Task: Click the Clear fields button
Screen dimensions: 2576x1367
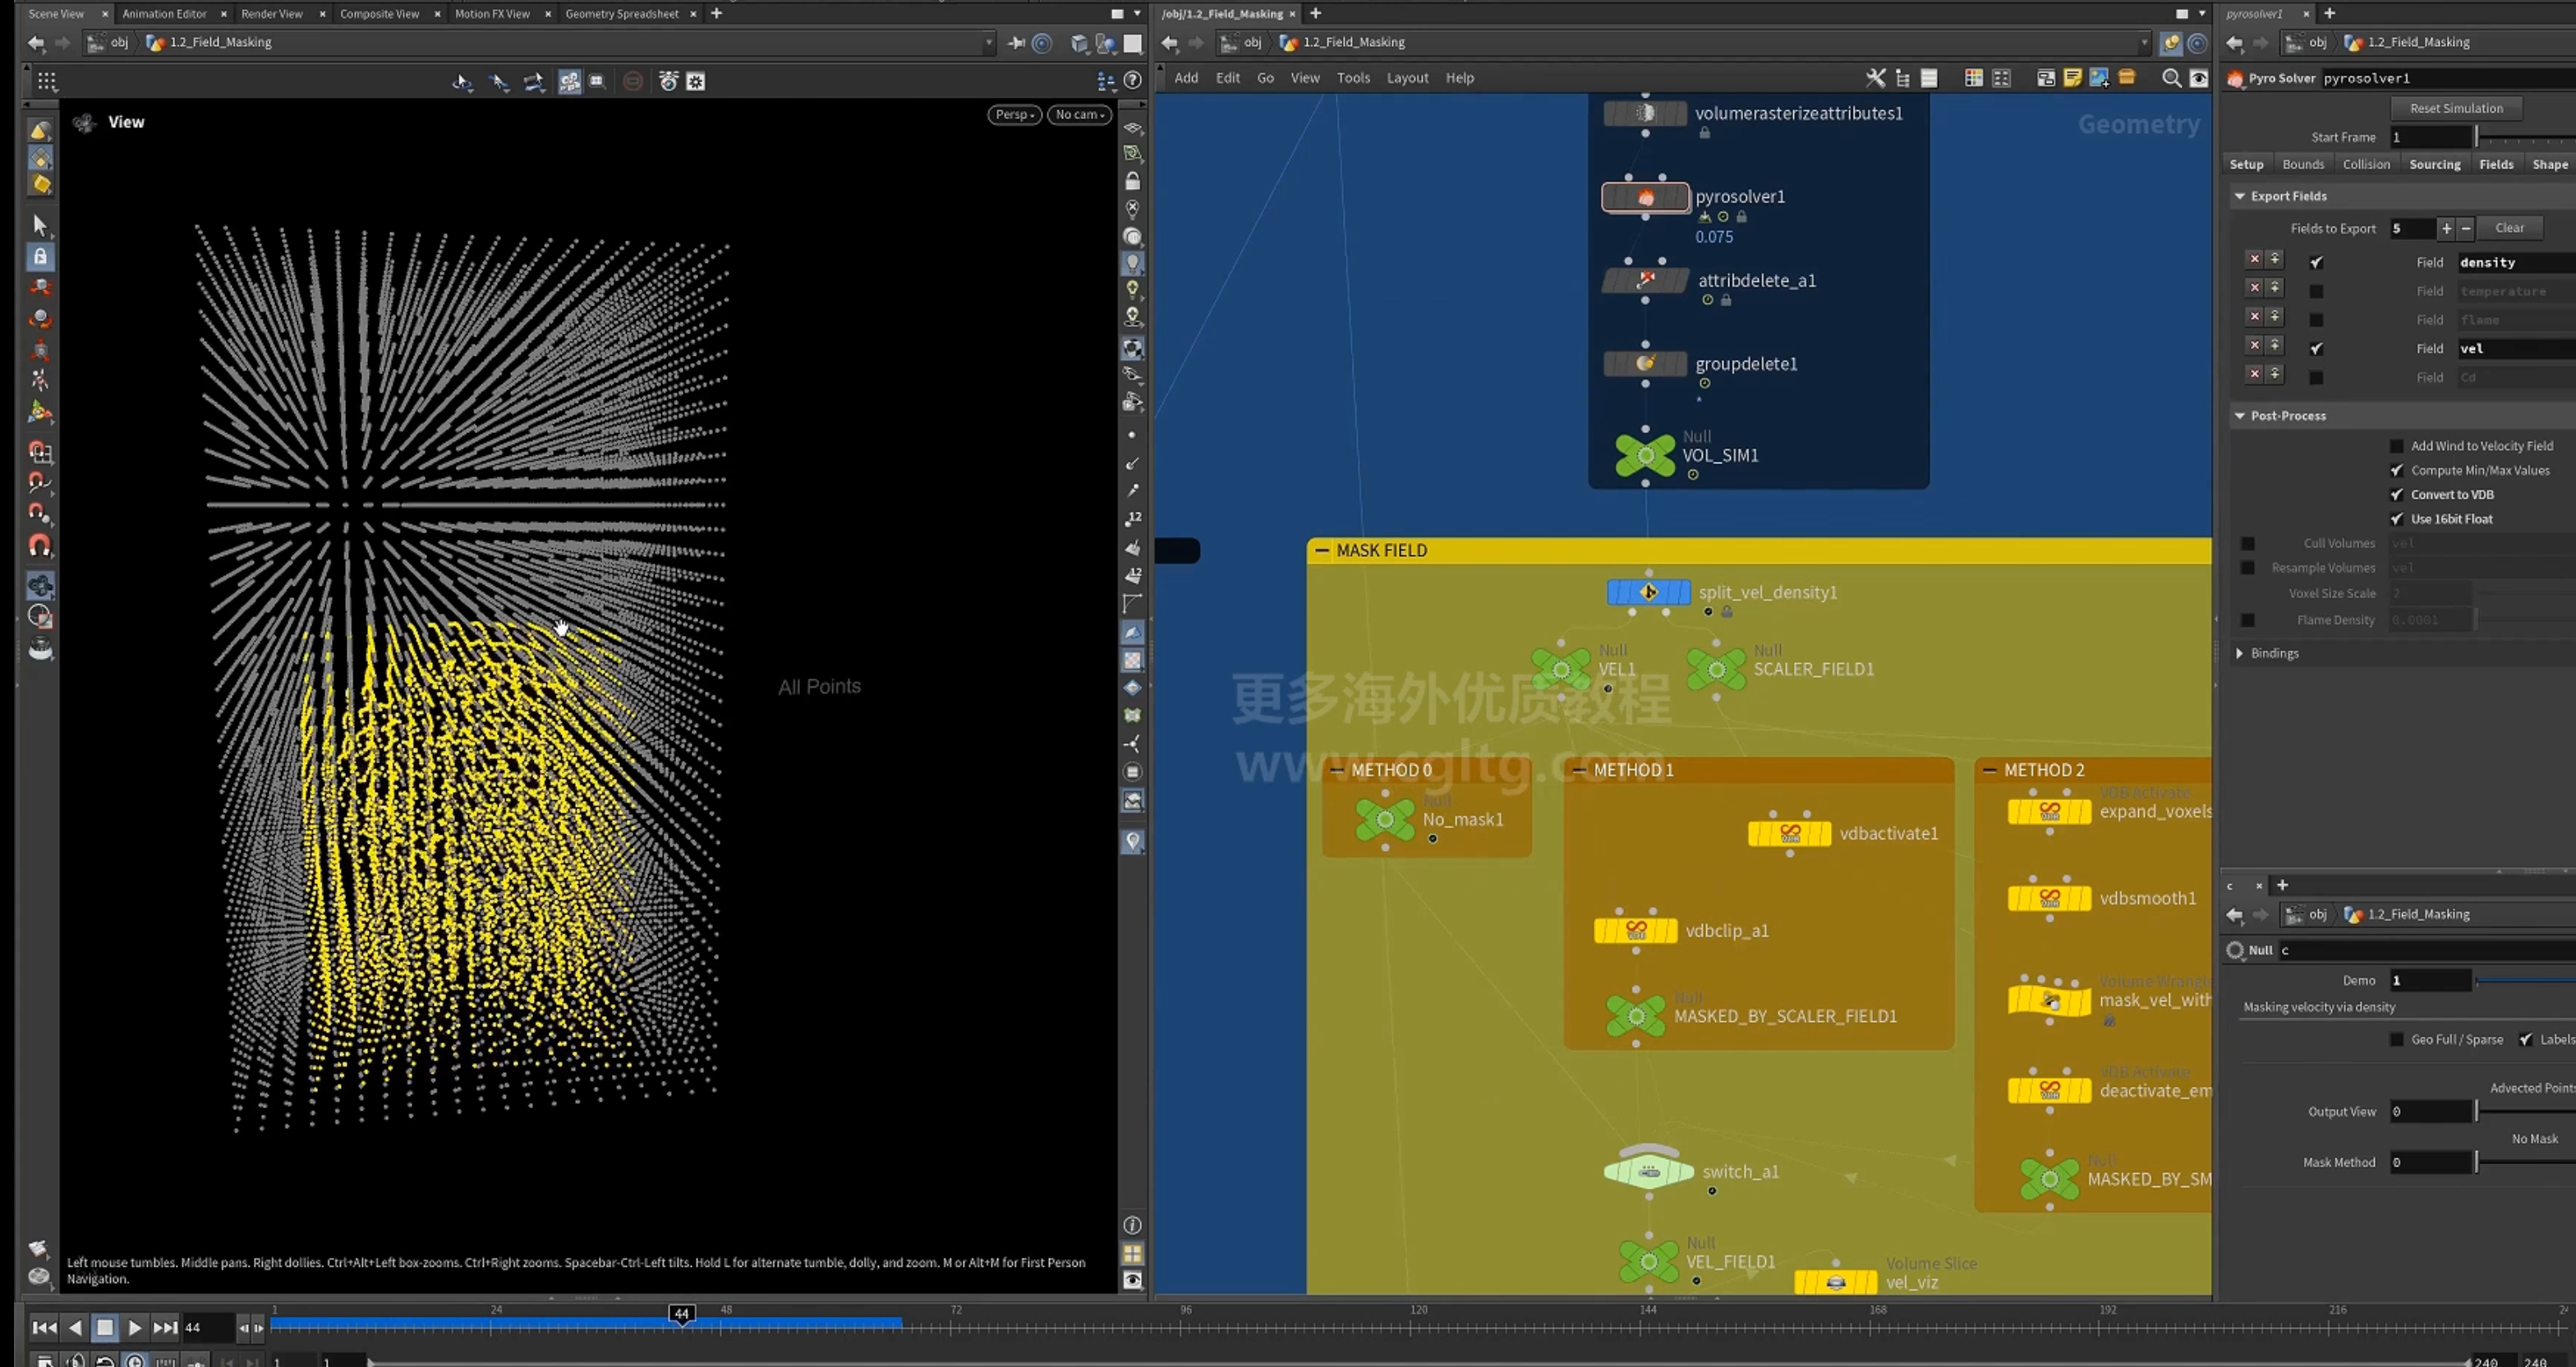Action: [x=2509, y=228]
